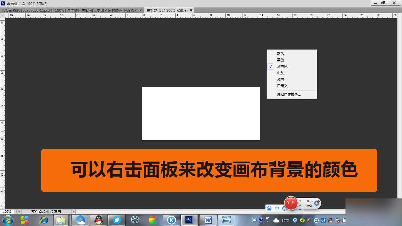The width and height of the screenshot is (402, 226).
Task: Open the film reel media player icon
Action: (x=135, y=220)
